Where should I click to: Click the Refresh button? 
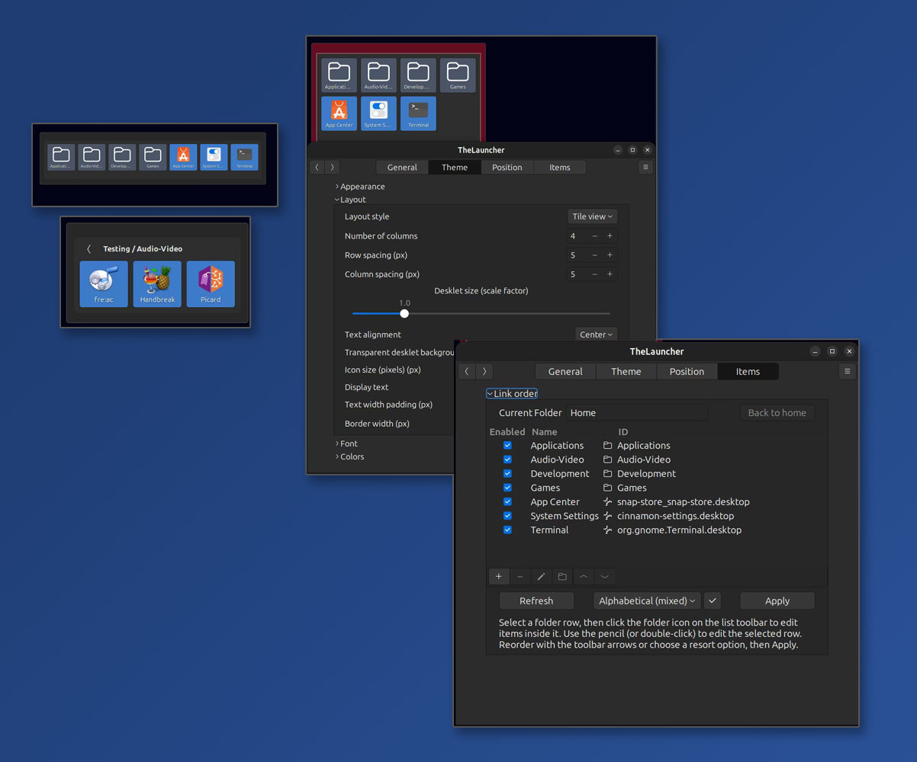click(x=536, y=600)
